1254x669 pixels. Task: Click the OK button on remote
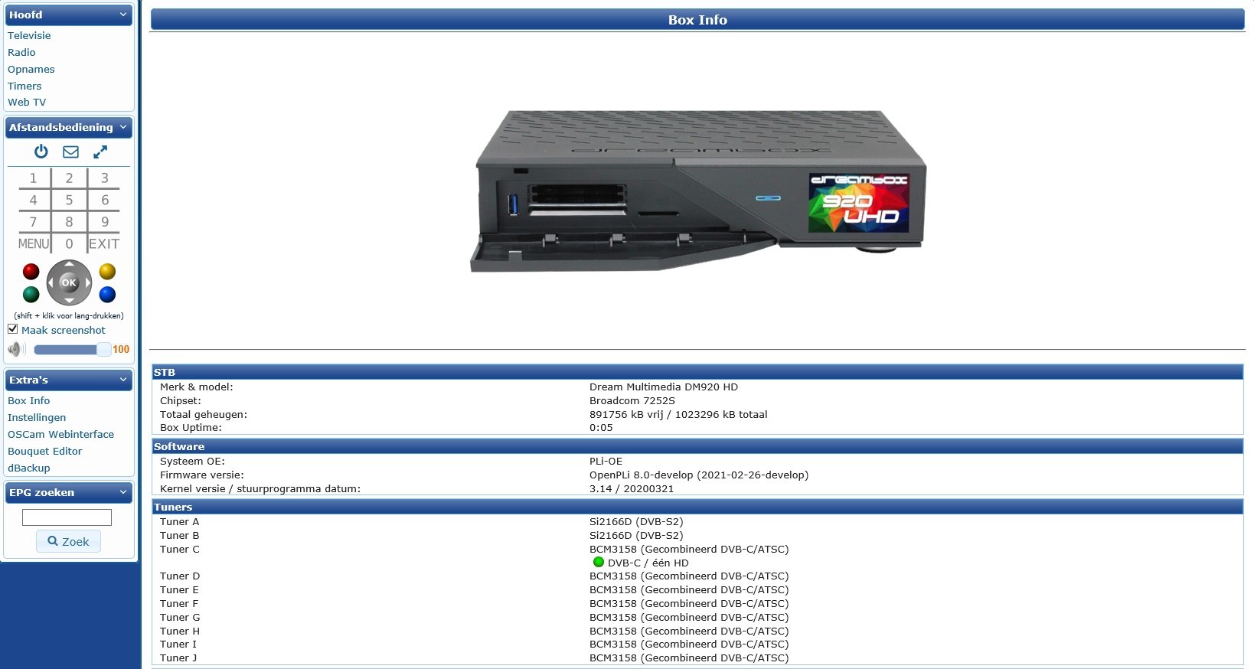(x=69, y=282)
